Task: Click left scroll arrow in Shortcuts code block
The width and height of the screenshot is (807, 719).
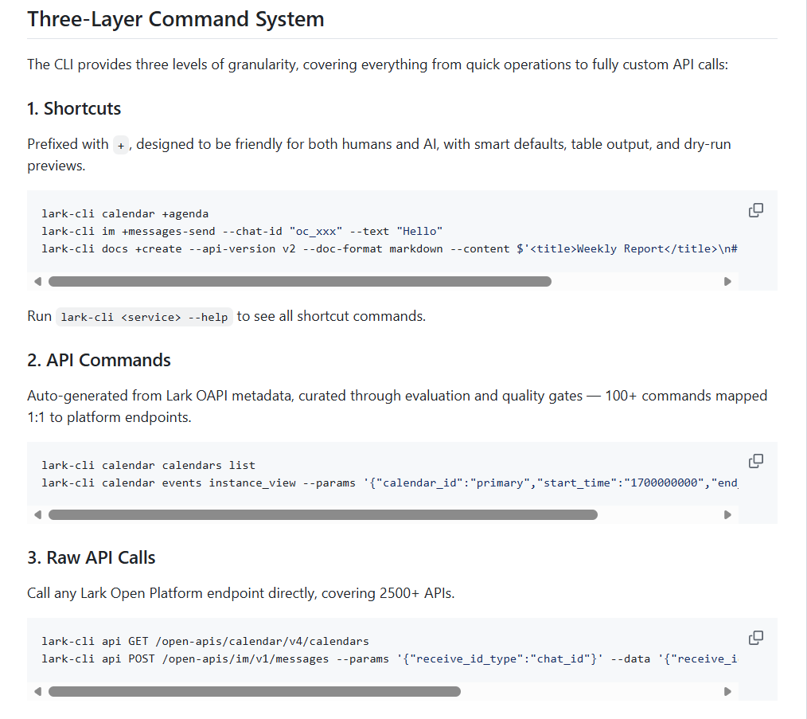Action: tap(37, 281)
